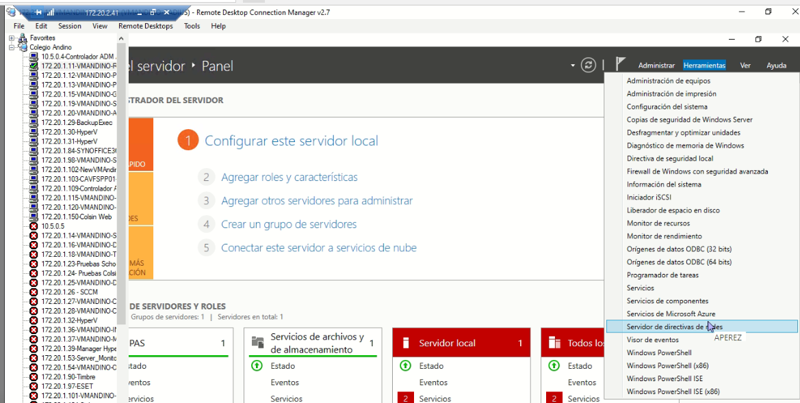The height and width of the screenshot is (403, 800).
Task: Click green Estado arrow in Todos los servidores tile
Action: click(x=554, y=366)
